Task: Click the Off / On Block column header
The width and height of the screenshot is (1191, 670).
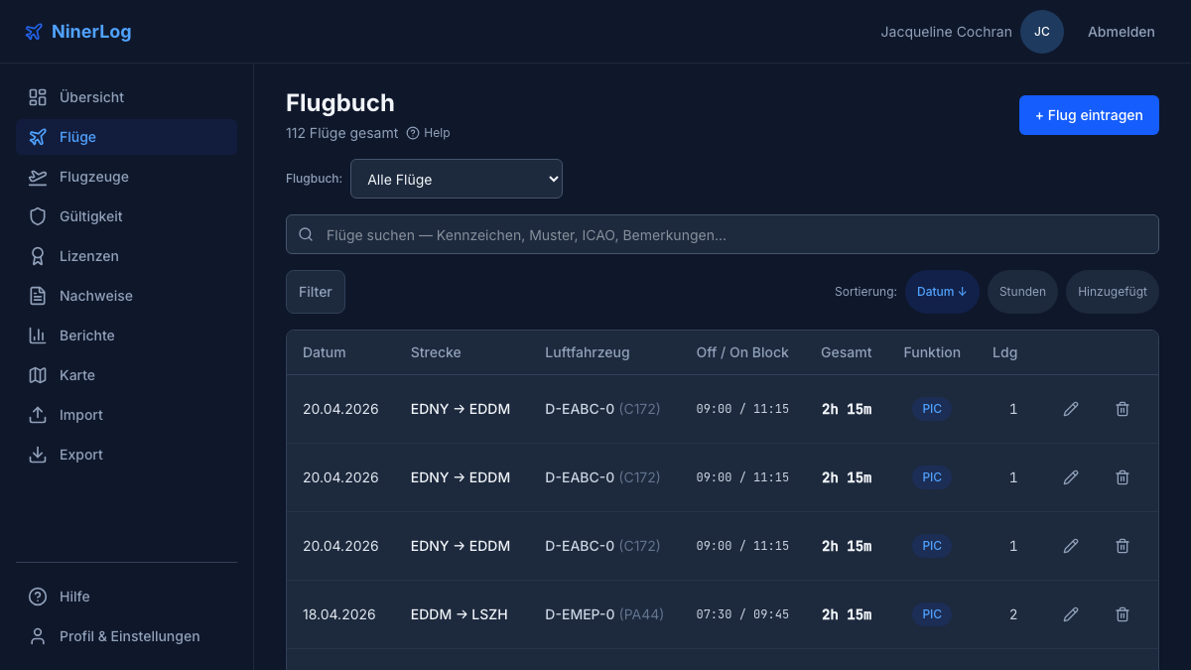Action: click(742, 352)
